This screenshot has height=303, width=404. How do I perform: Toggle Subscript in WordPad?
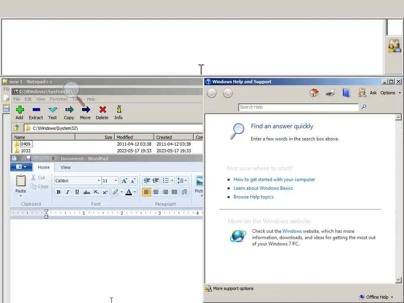[x=96, y=192]
